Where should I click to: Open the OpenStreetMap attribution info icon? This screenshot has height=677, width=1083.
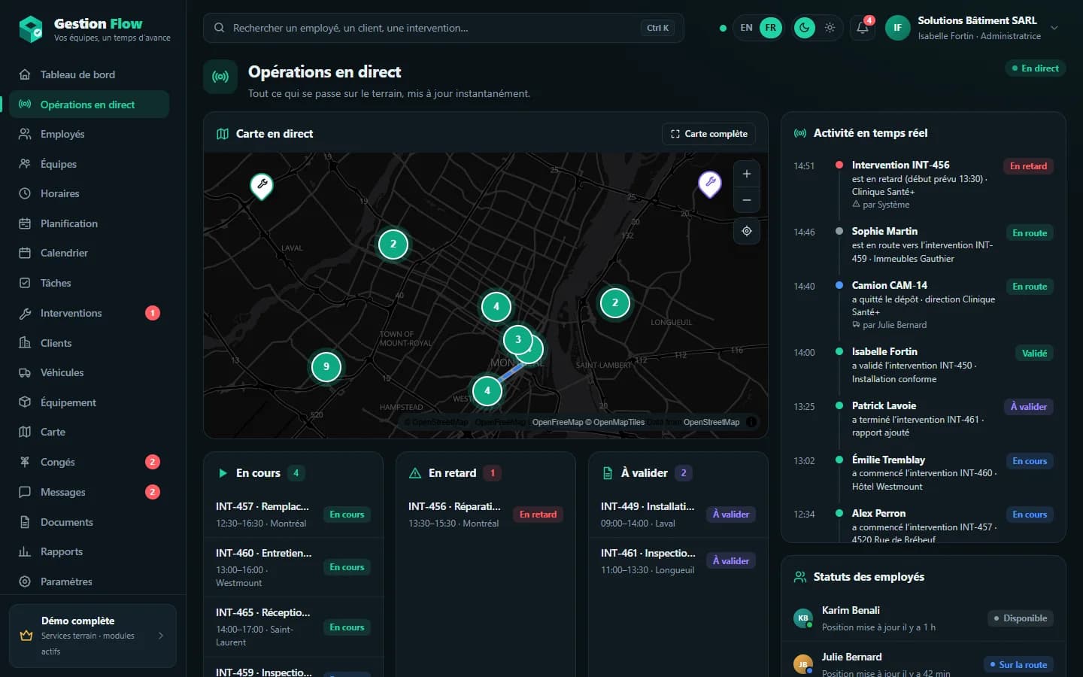751,422
